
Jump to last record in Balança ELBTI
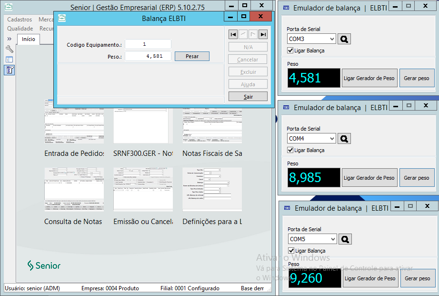(263, 34)
